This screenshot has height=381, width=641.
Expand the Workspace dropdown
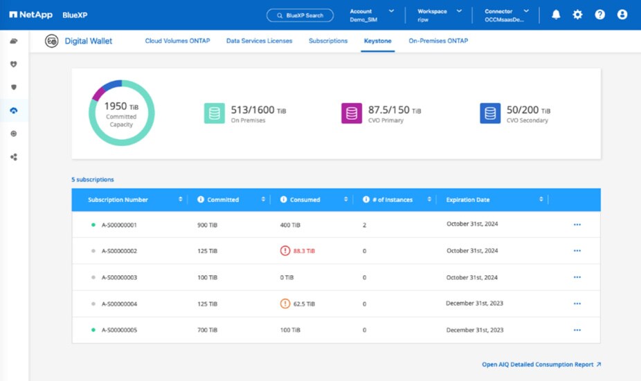point(460,11)
